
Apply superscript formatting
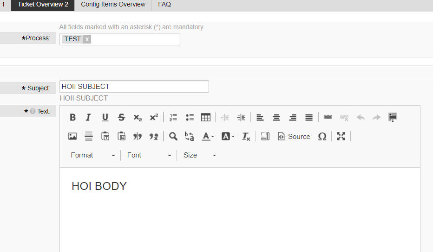[154, 117]
